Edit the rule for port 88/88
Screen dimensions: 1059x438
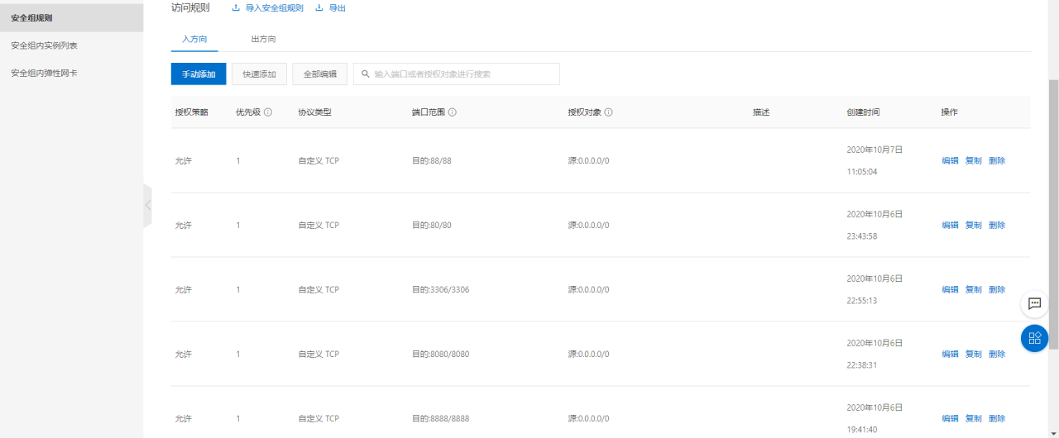tap(950, 161)
